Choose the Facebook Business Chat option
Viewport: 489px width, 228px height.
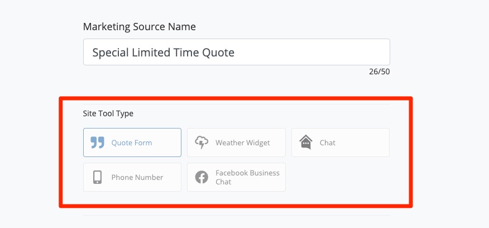(x=236, y=177)
